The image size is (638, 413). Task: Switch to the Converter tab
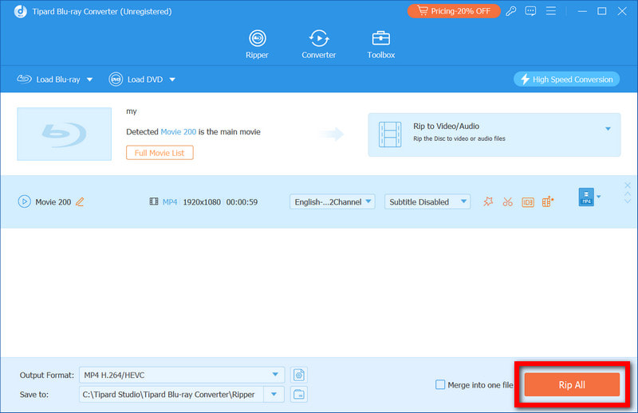point(318,45)
